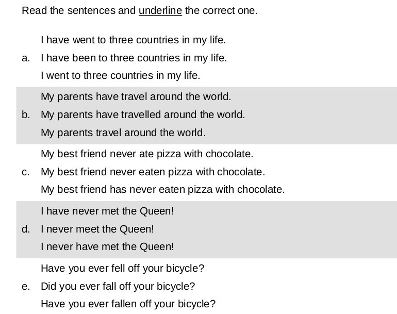Select "Have you ever fallen off your bicycle?"
The image size is (397, 314).
128,304
